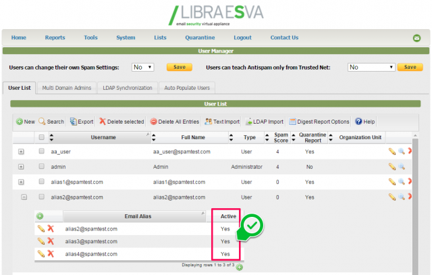Click the New user toolbar button

[x=26, y=122]
